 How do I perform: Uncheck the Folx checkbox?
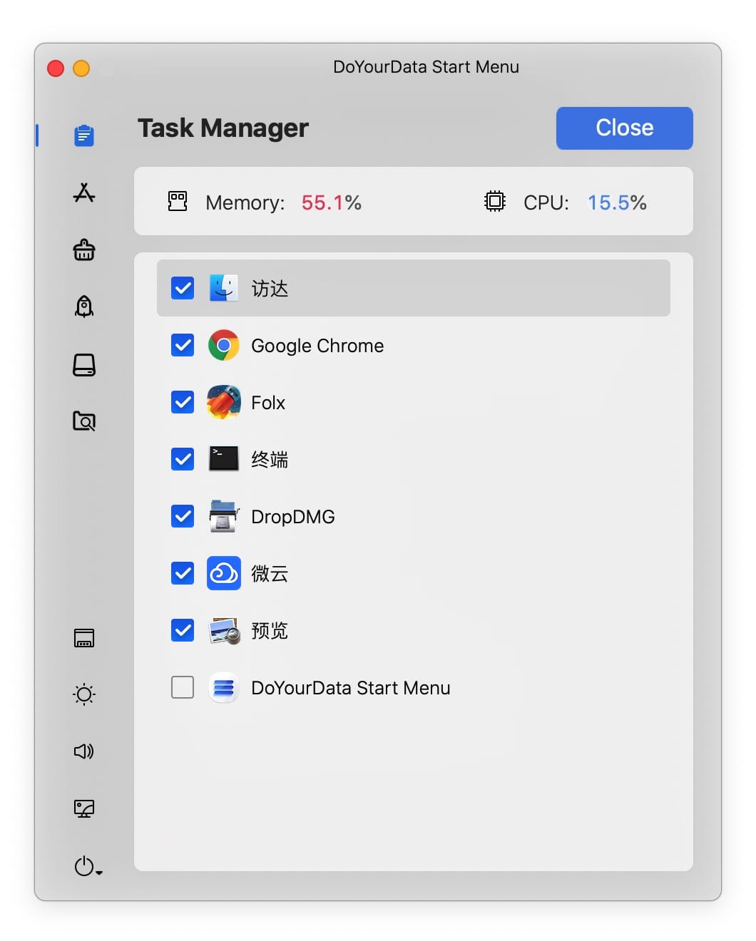183,403
